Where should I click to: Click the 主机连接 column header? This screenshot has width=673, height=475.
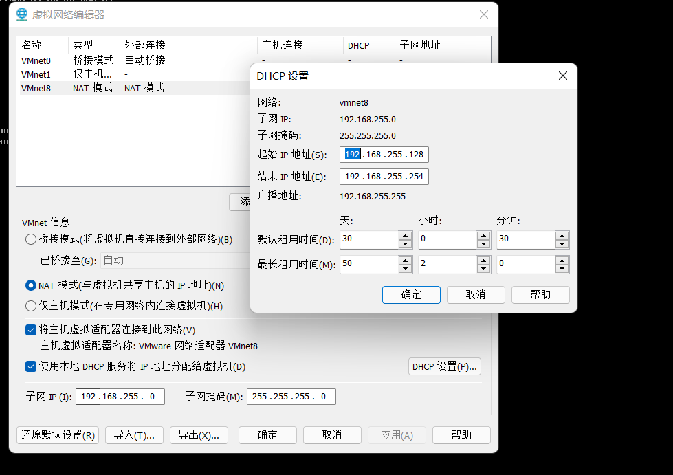pyautogui.click(x=300, y=45)
